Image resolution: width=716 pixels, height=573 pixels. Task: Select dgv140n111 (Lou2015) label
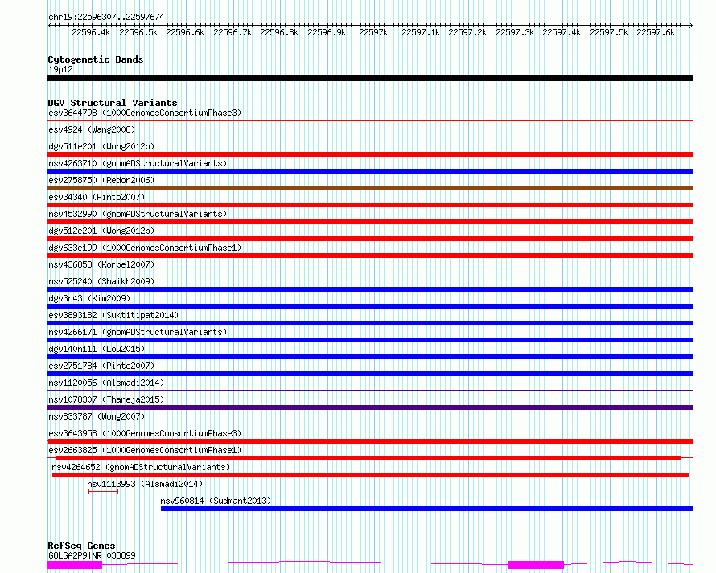tap(97, 349)
